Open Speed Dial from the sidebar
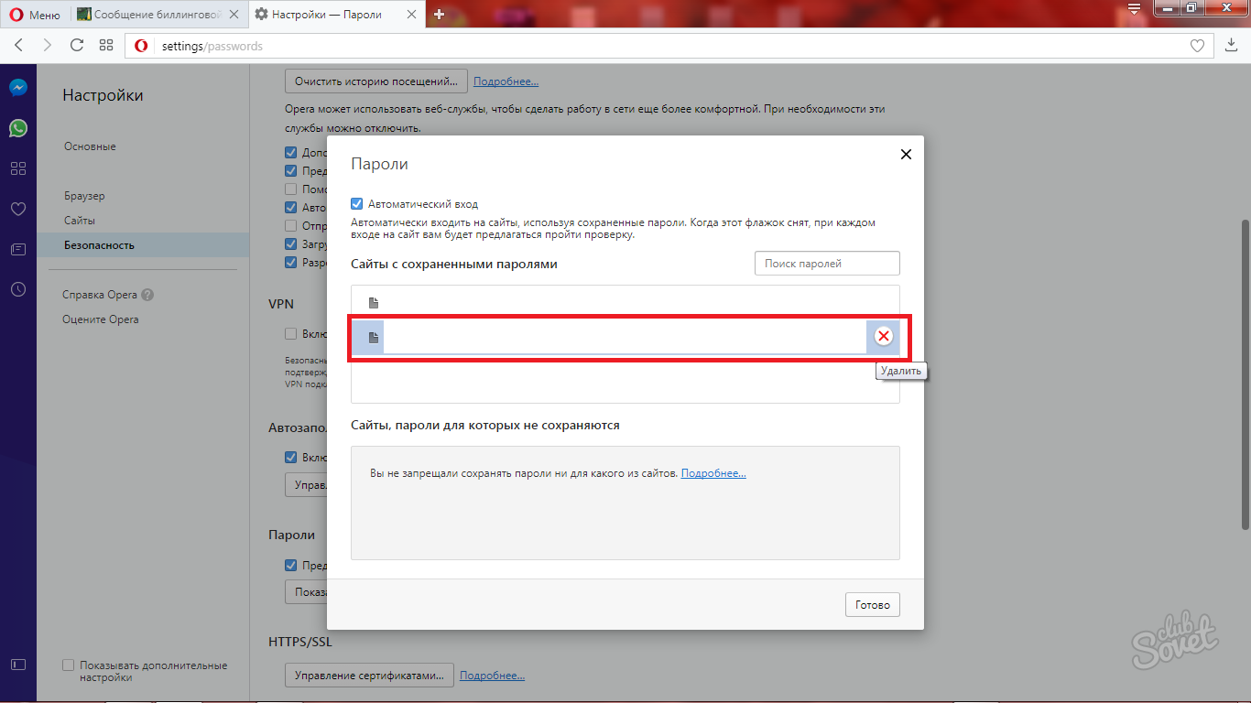1251x703 pixels. pos(18,168)
